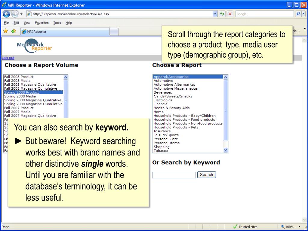Select Fall 2008 Media volume
The width and height of the screenshot is (308, 231).
coord(33,81)
